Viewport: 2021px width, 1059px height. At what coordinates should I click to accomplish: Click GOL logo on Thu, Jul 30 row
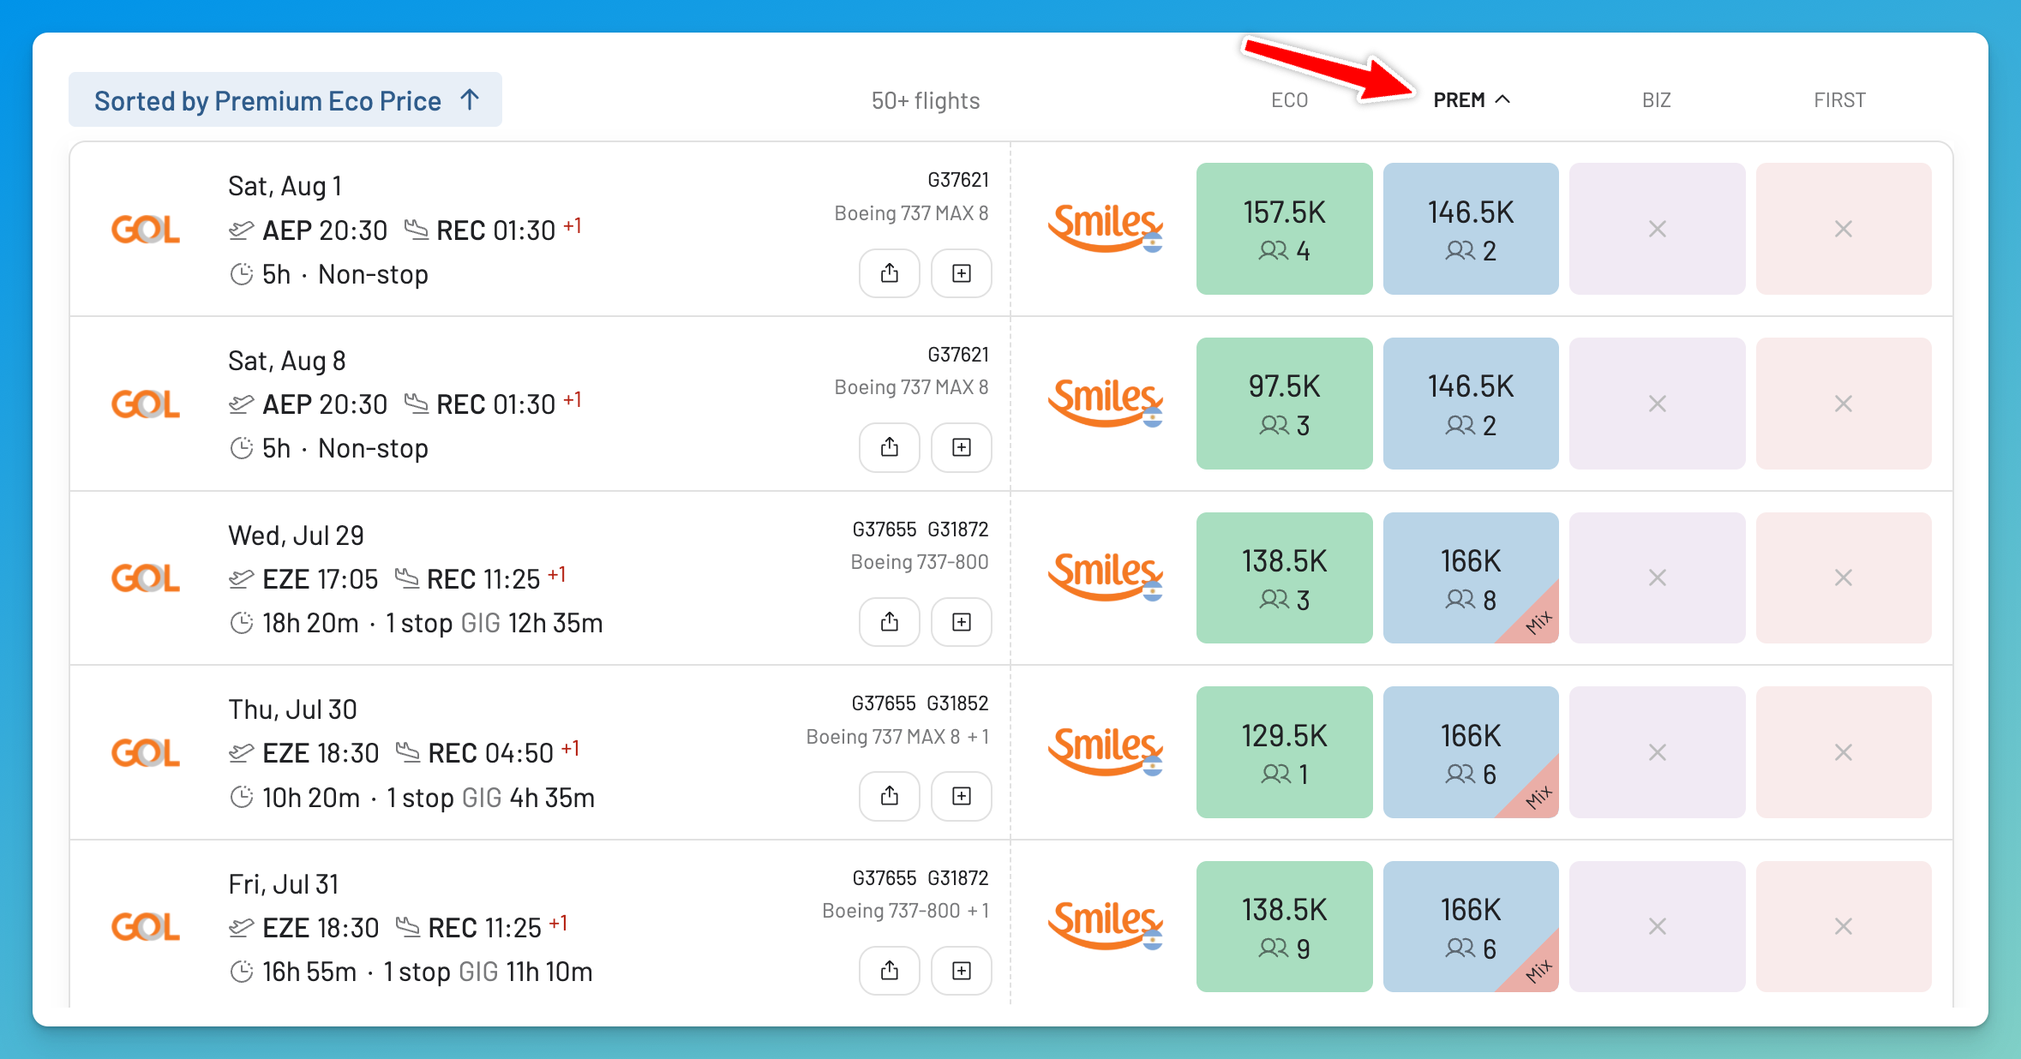coord(146,752)
